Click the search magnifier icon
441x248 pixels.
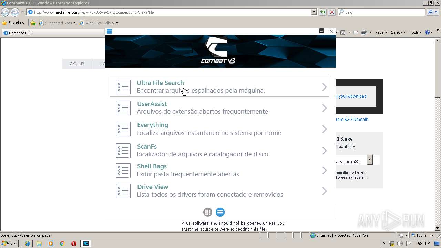pyautogui.click(x=430, y=12)
